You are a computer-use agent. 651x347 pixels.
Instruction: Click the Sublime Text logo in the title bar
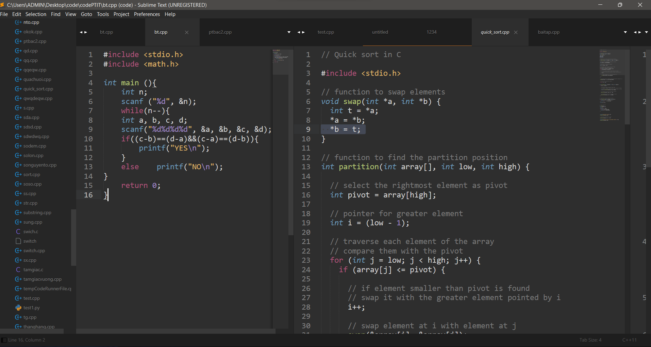pos(4,5)
